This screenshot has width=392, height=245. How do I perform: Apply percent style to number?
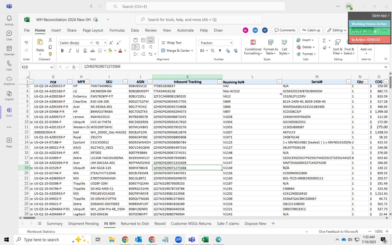[x=213, y=51]
